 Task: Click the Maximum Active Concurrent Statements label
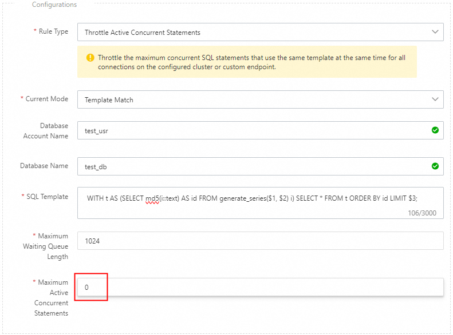[x=51, y=297]
